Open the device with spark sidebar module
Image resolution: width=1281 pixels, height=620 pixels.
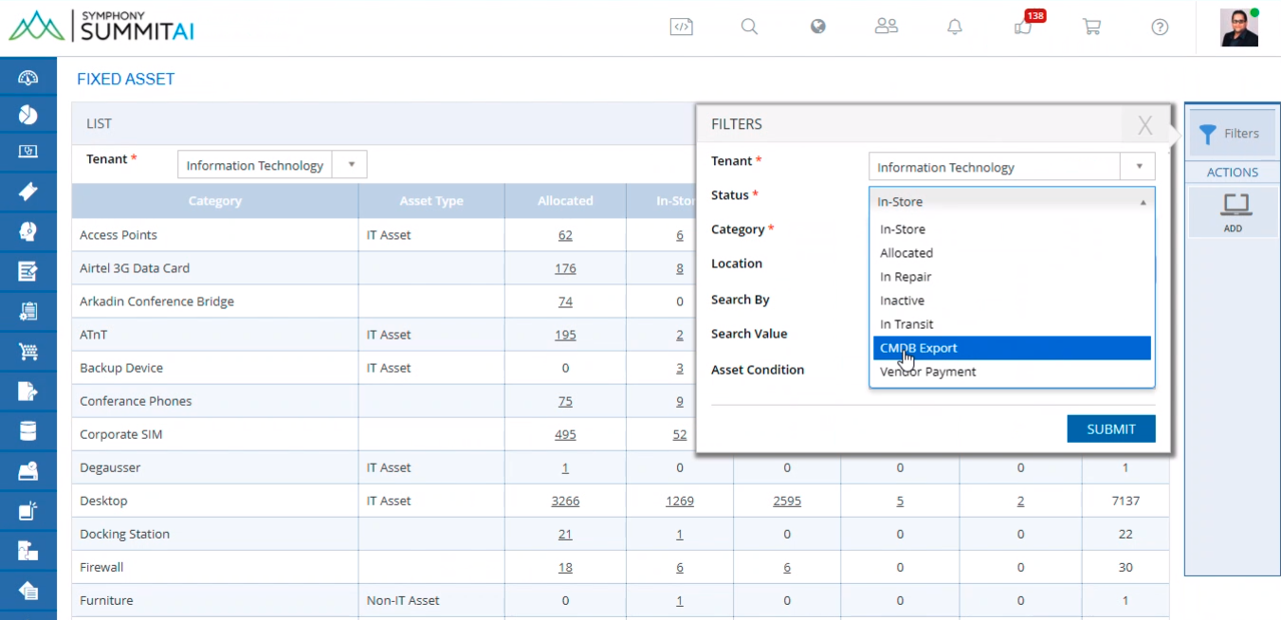[27, 511]
